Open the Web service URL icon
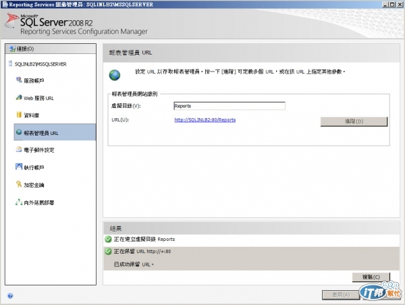 point(19,97)
